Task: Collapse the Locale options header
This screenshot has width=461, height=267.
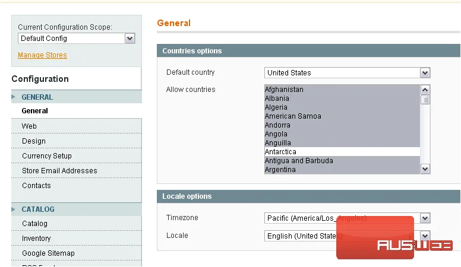Action: tap(308, 196)
